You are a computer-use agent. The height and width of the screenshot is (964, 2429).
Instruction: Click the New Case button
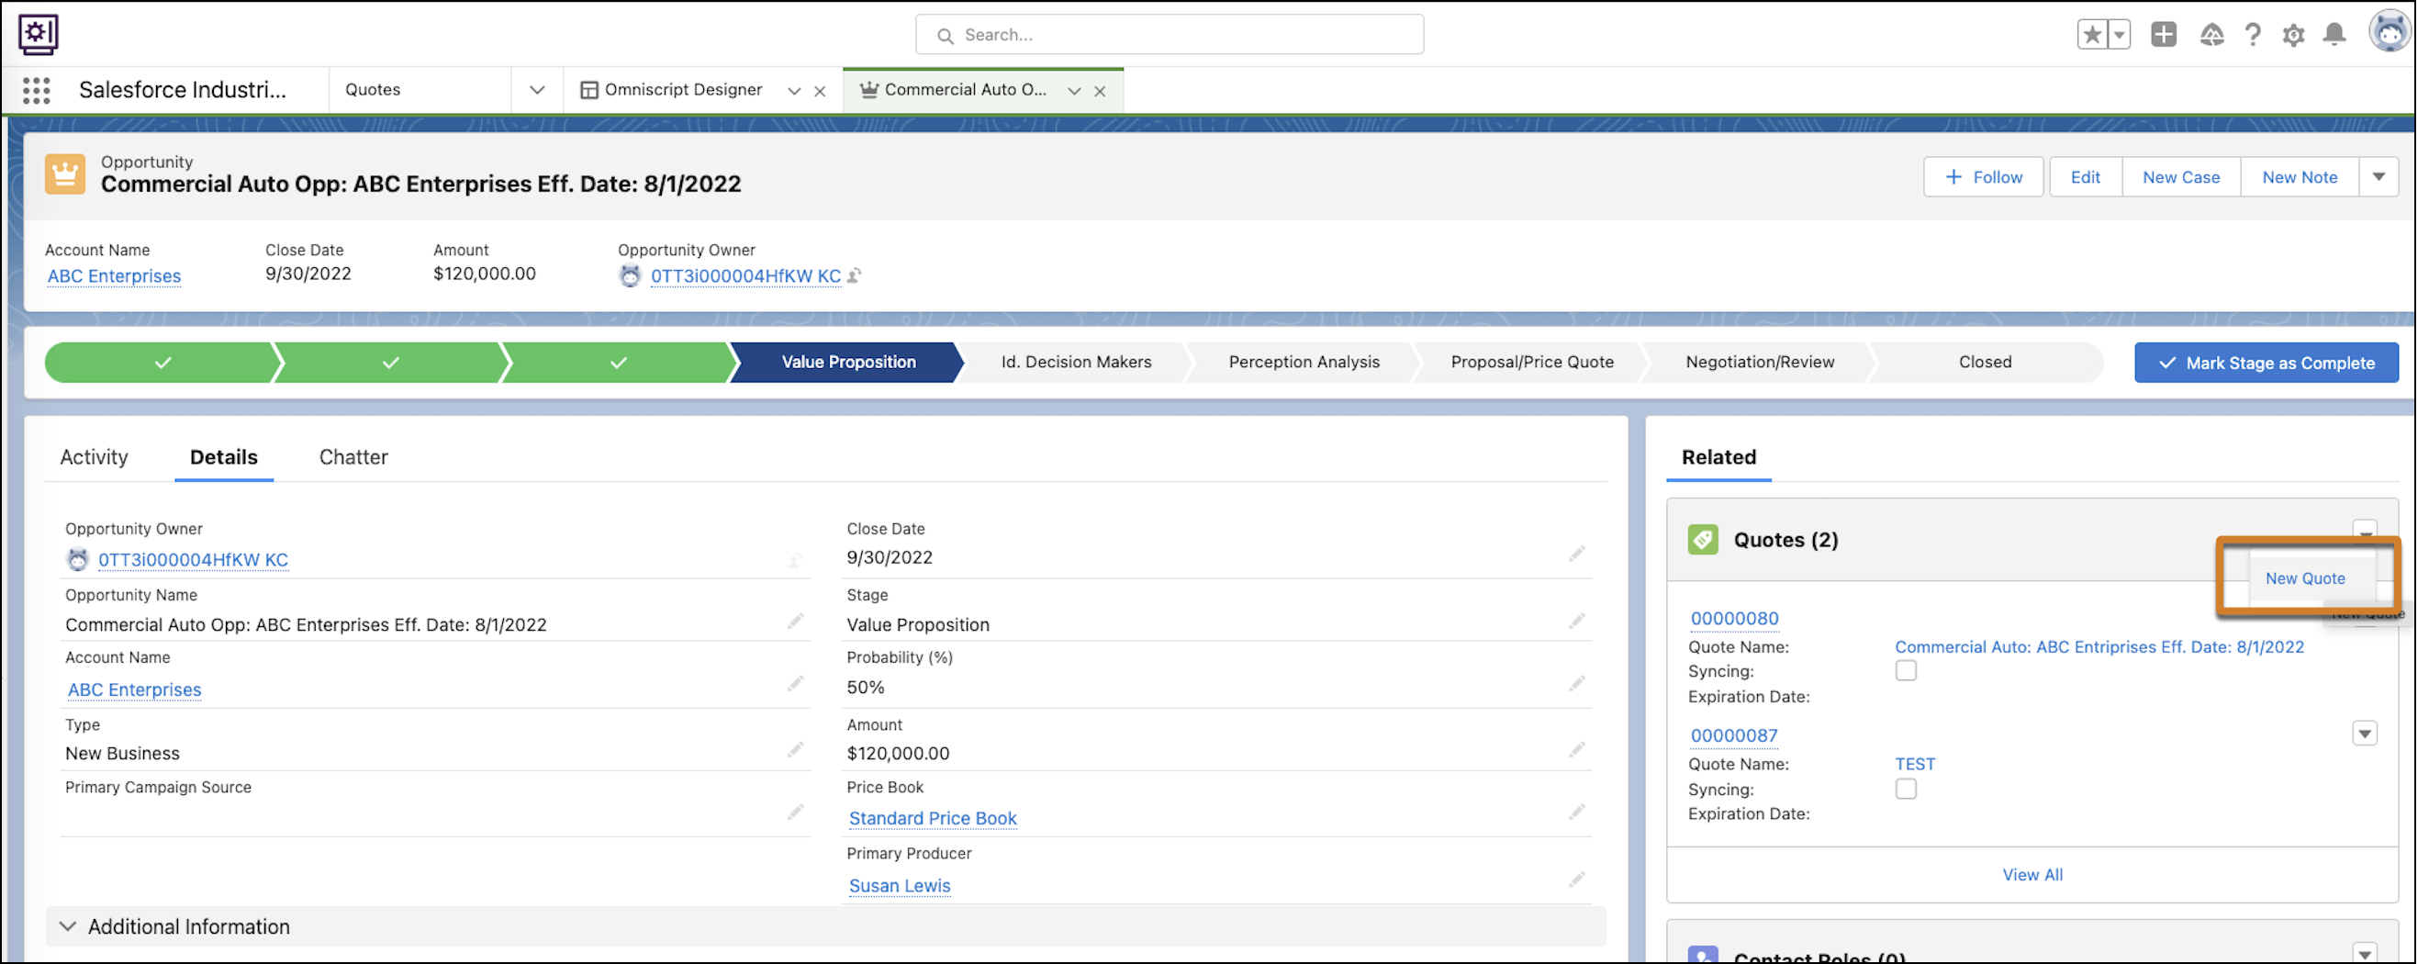click(x=2180, y=177)
